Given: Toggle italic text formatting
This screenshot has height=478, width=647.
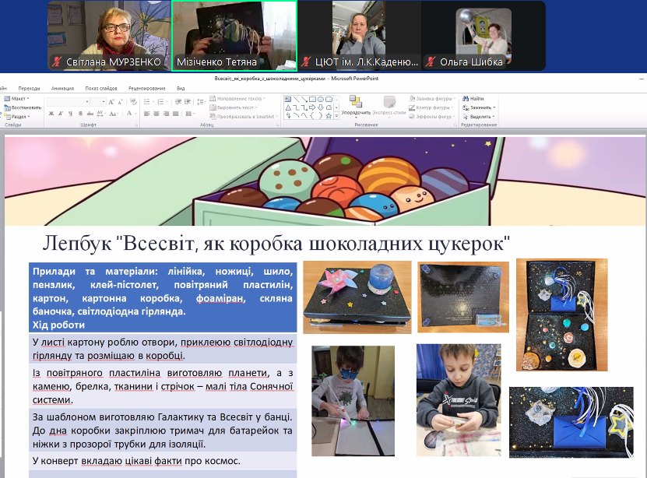Looking at the screenshot, I should click(x=59, y=114).
